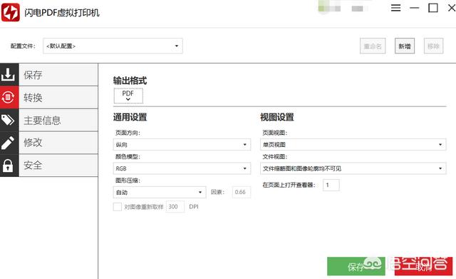Click the red 取消 button
456x279 pixels.
tap(423, 266)
